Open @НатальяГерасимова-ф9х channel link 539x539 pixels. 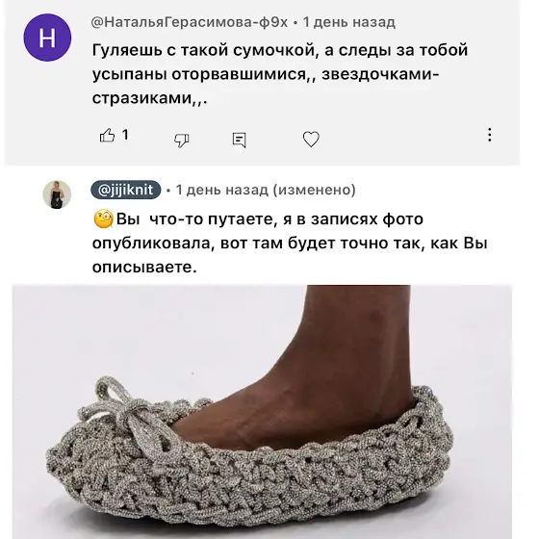click(x=190, y=22)
